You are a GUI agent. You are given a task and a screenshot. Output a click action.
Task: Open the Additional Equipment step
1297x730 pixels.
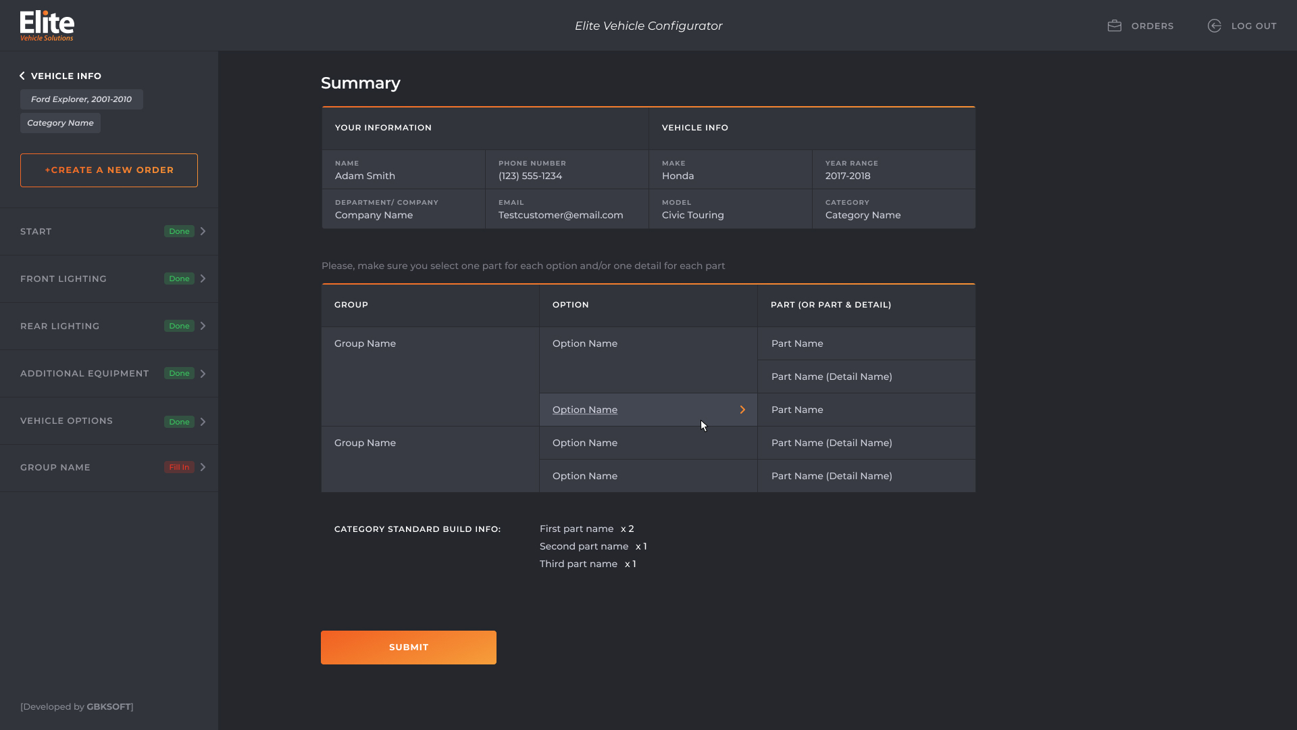pos(109,373)
